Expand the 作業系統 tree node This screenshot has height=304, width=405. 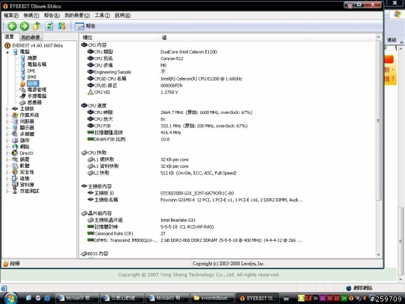coord(7,115)
